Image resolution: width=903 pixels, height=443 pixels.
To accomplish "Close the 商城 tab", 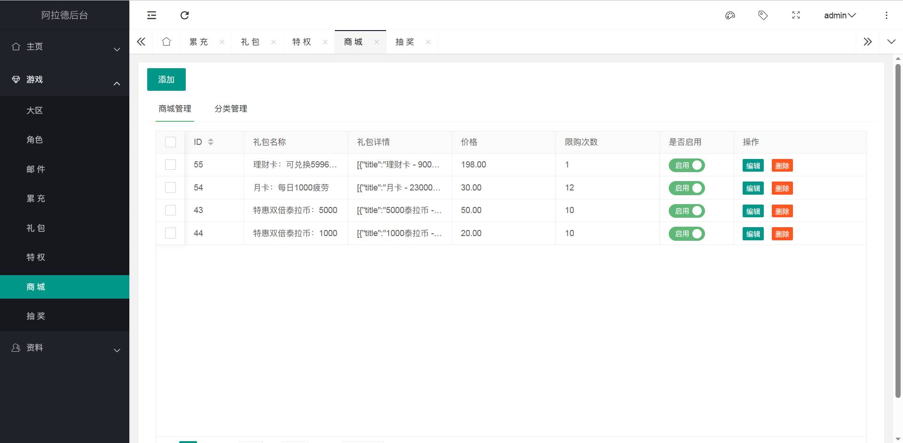I will pos(377,42).
